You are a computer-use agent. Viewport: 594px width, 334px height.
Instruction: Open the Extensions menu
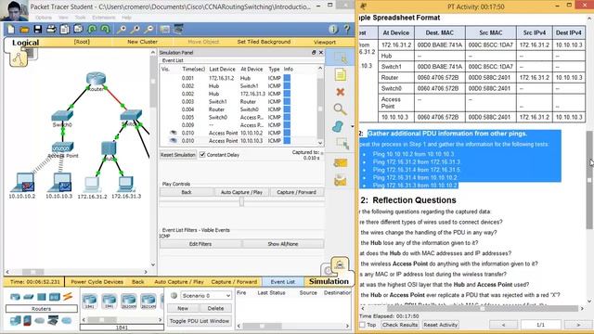104,18
